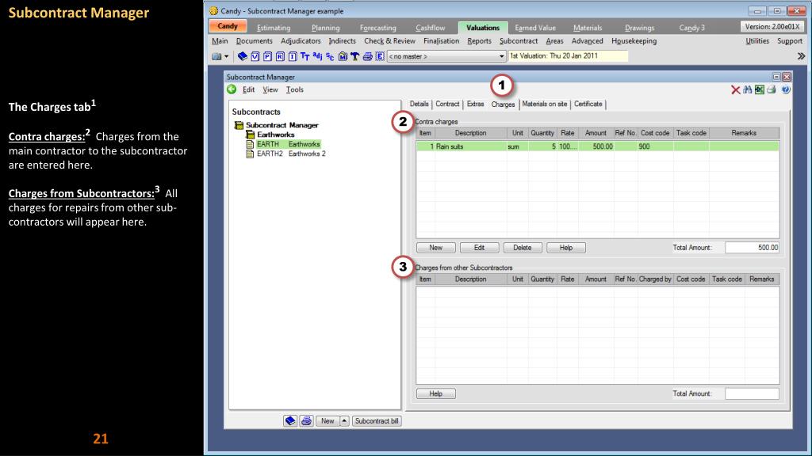
Task: Open the Documents menu
Action: point(255,41)
